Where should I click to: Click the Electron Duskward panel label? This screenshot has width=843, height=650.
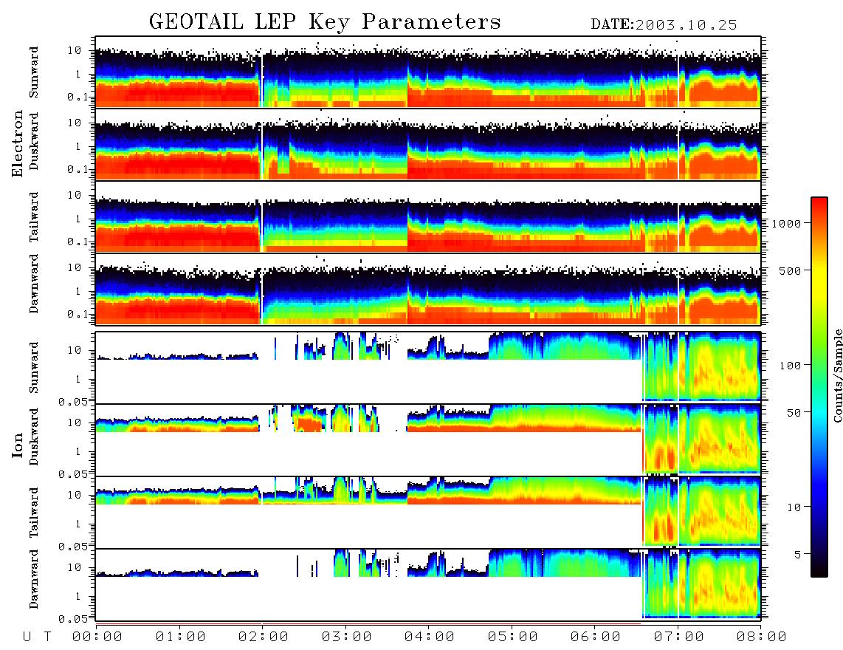click(34, 141)
